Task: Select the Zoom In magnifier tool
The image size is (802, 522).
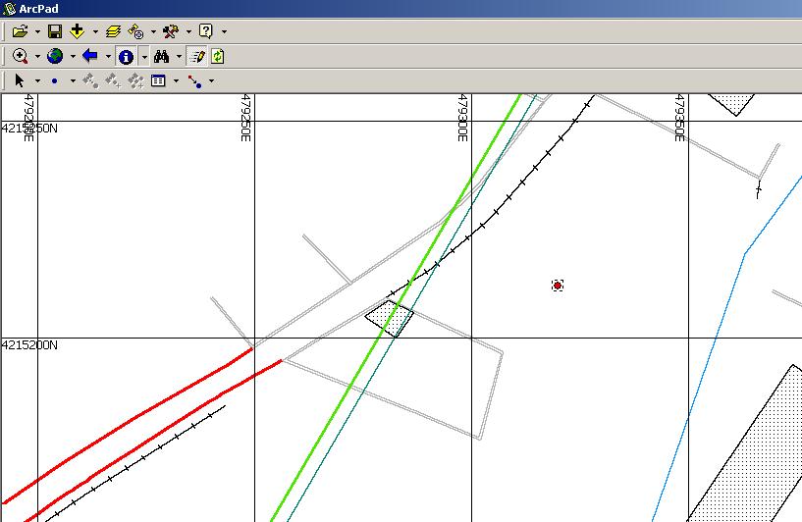Action: click(x=20, y=56)
